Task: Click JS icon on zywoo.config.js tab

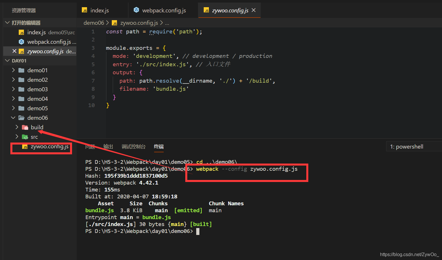Action: (x=206, y=10)
